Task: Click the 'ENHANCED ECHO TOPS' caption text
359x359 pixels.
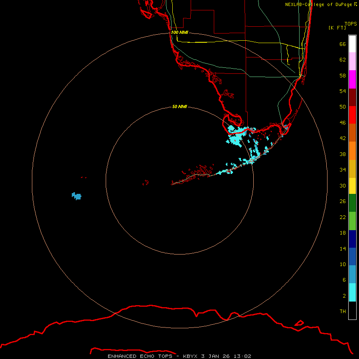Action: pyautogui.click(x=140, y=356)
